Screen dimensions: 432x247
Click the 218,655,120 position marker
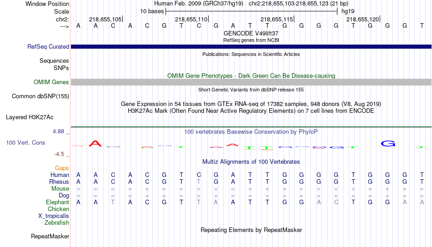[x=363, y=19]
